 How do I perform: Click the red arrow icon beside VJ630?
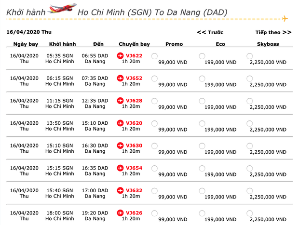[x=120, y=146]
